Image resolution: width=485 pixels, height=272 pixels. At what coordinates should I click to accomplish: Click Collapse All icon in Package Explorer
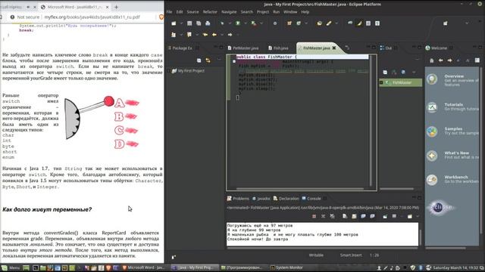click(199, 60)
